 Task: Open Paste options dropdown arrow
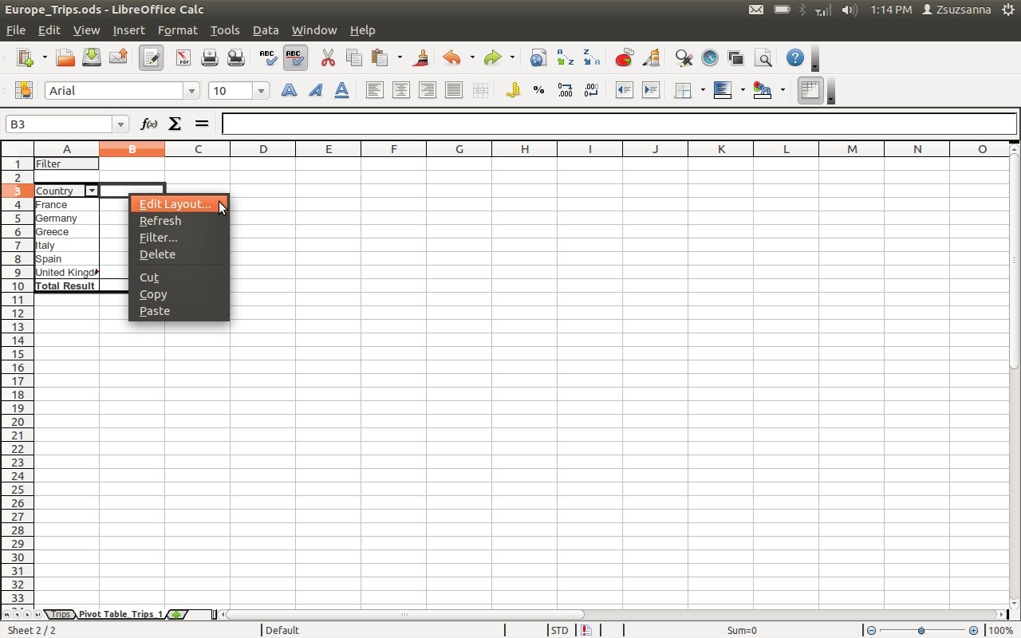point(400,58)
